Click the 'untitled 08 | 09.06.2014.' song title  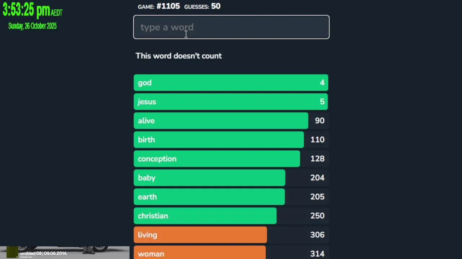coord(44,253)
